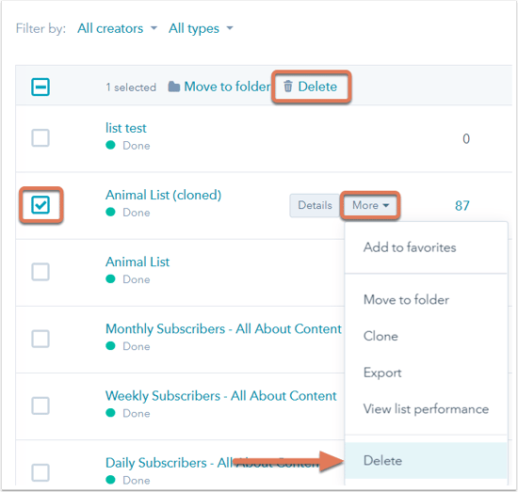The width and height of the screenshot is (518, 492).
Task: Click the Details button
Action: pos(315,205)
